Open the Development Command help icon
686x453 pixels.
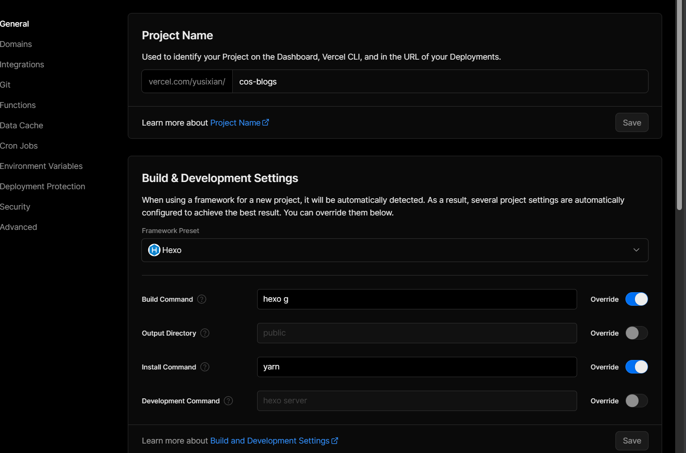228,401
